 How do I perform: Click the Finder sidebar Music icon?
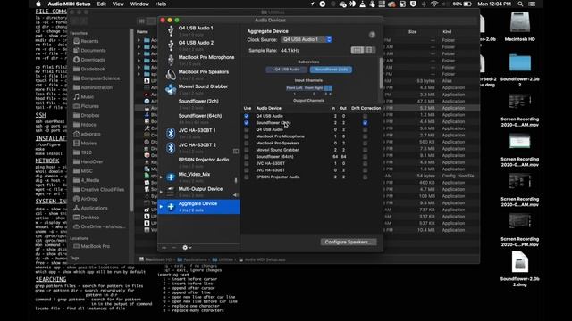(77, 97)
